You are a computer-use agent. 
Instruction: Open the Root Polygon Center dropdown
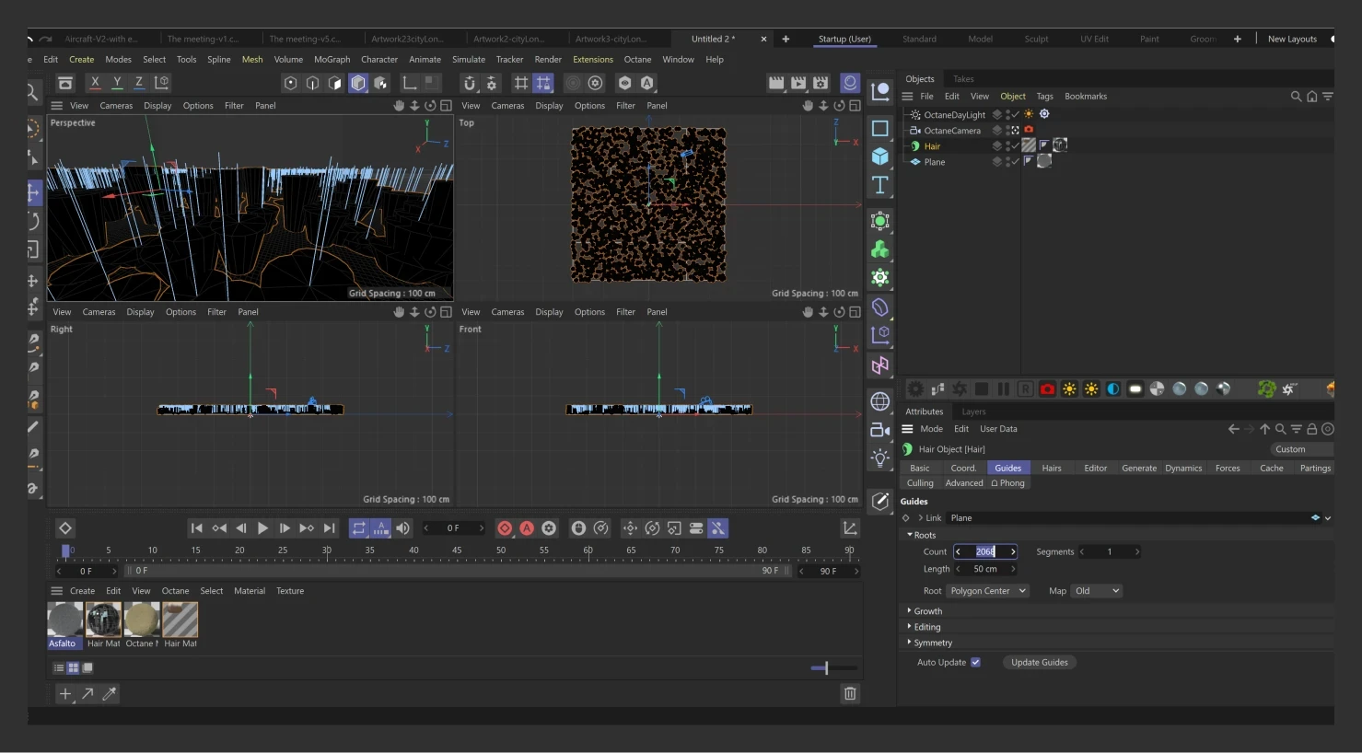click(x=987, y=591)
